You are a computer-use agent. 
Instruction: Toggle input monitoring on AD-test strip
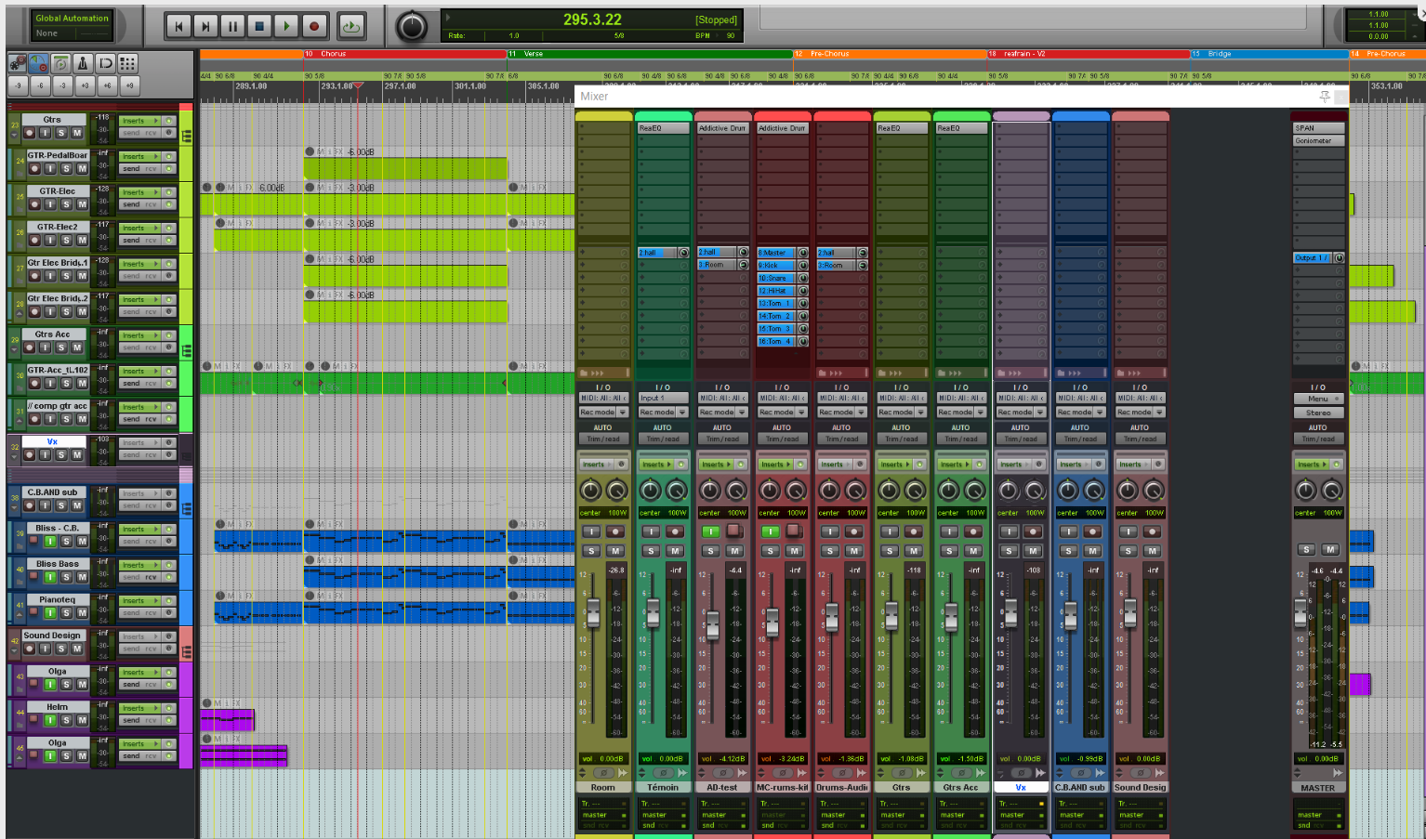[710, 531]
